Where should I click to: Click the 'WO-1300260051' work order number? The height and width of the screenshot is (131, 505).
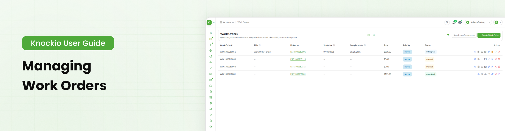[x=228, y=52]
